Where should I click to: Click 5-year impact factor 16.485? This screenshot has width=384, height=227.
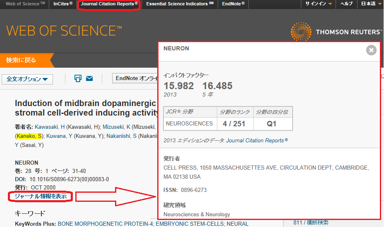click(x=217, y=86)
